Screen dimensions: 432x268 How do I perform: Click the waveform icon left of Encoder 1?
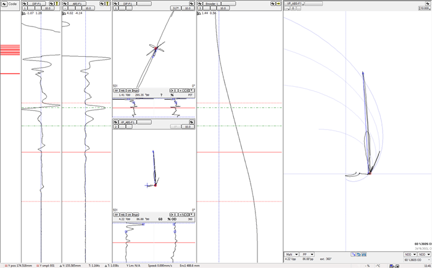pyautogui.click(x=199, y=3)
